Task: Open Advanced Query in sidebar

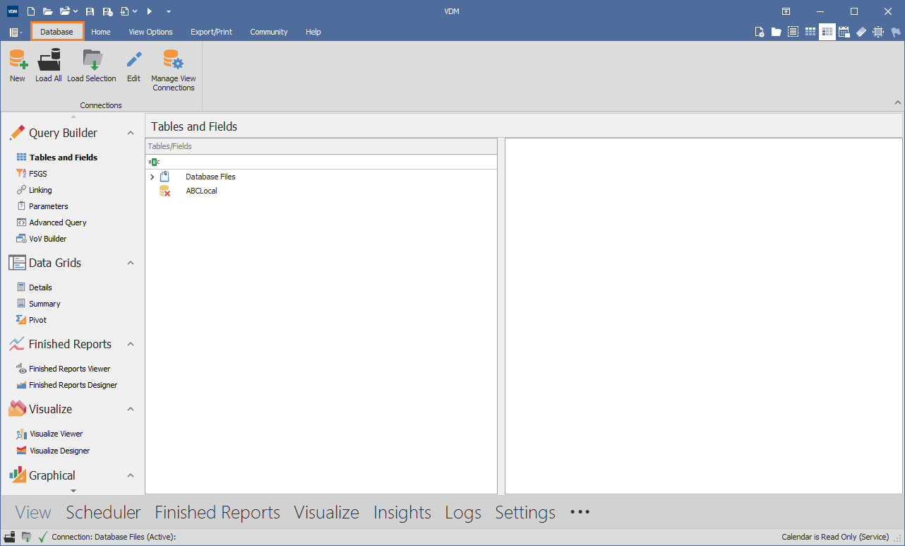Action: coord(58,222)
